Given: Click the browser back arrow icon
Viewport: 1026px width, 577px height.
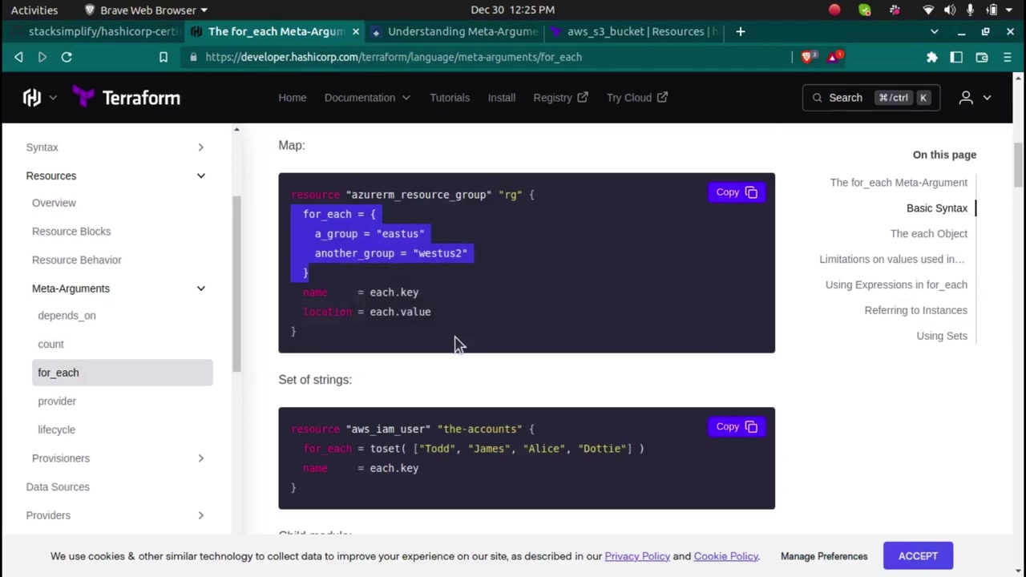Looking at the screenshot, I should click(x=18, y=57).
